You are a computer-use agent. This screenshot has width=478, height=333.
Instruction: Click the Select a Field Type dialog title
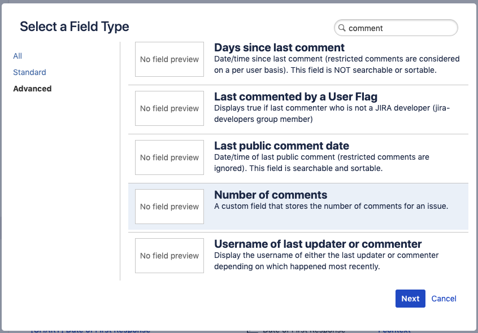(x=74, y=27)
